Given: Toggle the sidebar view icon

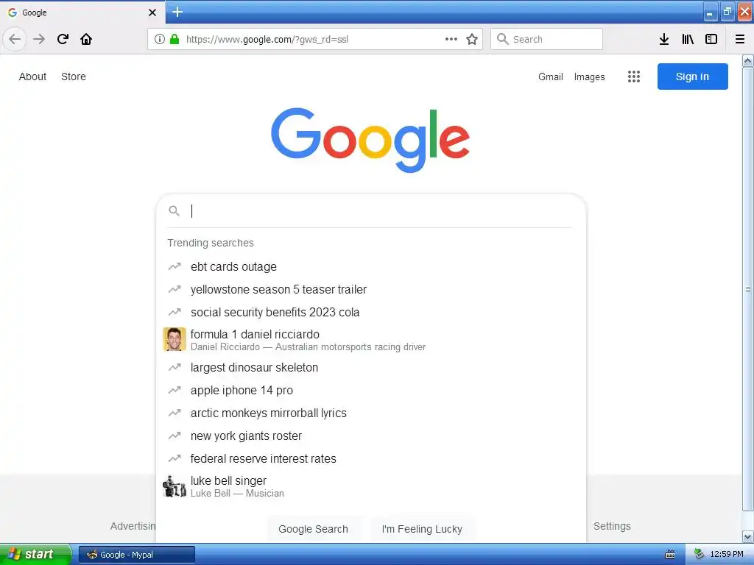Looking at the screenshot, I should point(711,39).
